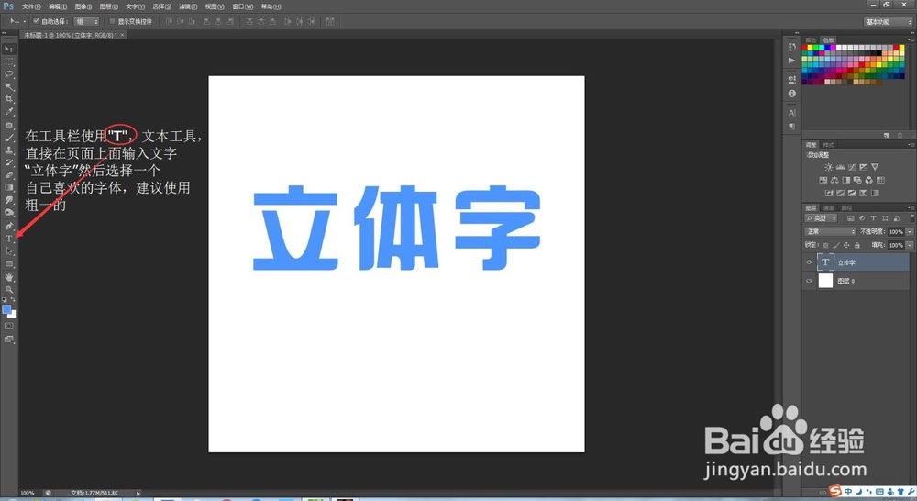
Task: Open the 文件(F) menu
Action: click(x=31, y=6)
